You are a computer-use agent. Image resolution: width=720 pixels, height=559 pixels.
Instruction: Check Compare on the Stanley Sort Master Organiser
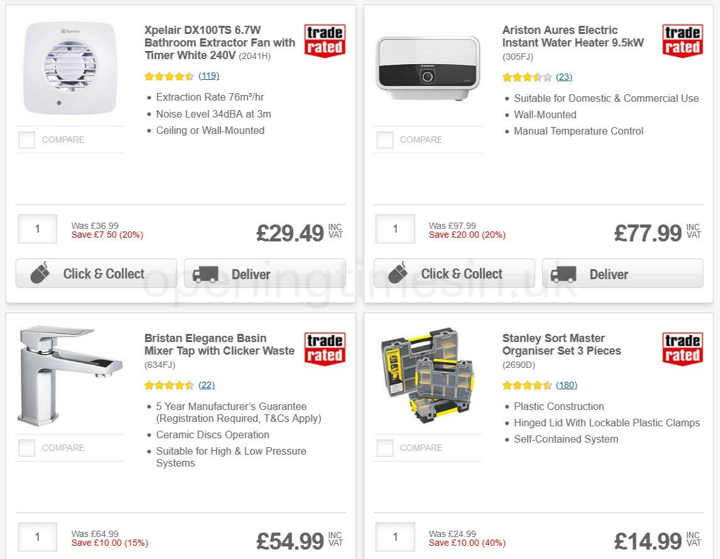(385, 448)
